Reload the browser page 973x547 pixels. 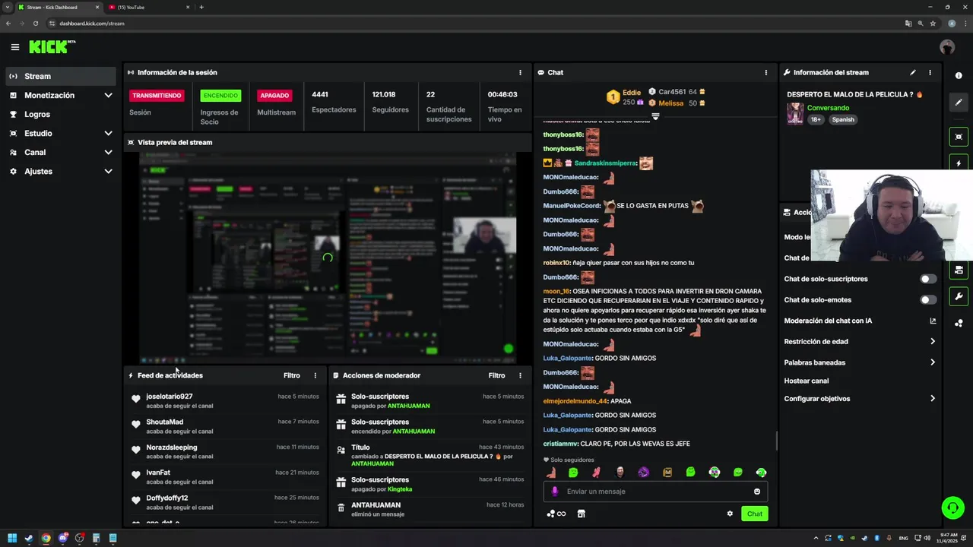(36, 24)
